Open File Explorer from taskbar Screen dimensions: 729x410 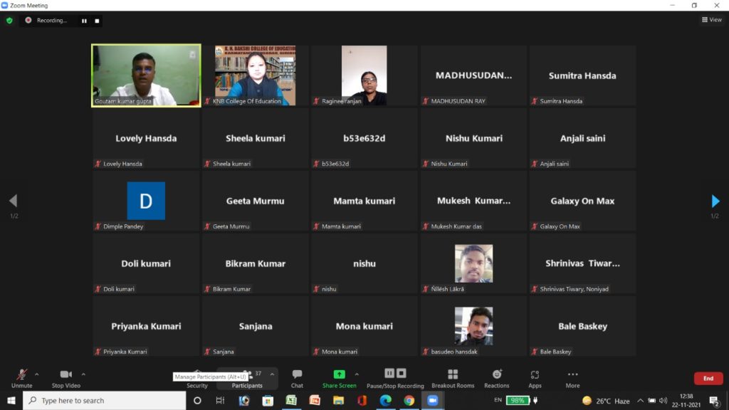pyautogui.click(x=338, y=400)
